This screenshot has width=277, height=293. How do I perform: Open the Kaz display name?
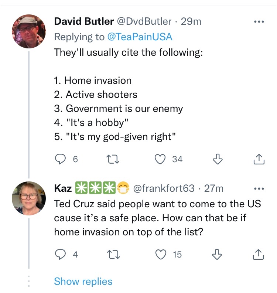coord(63,188)
